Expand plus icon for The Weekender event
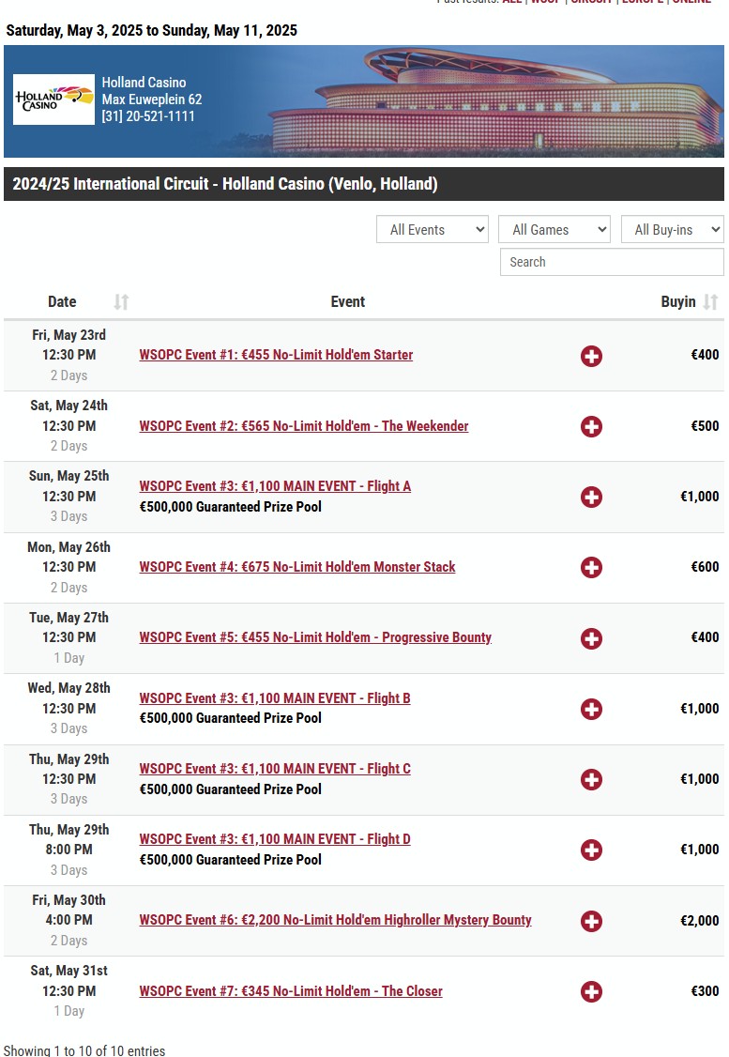This screenshot has height=1057, width=729. tap(591, 427)
